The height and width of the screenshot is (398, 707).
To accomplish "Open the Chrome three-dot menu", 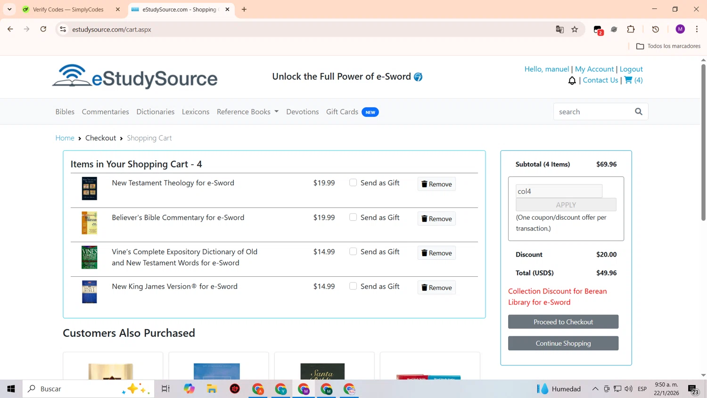I will (x=697, y=29).
